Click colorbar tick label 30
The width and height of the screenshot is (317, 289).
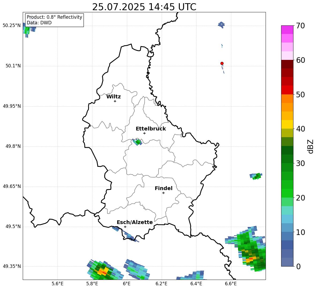tap(300, 163)
